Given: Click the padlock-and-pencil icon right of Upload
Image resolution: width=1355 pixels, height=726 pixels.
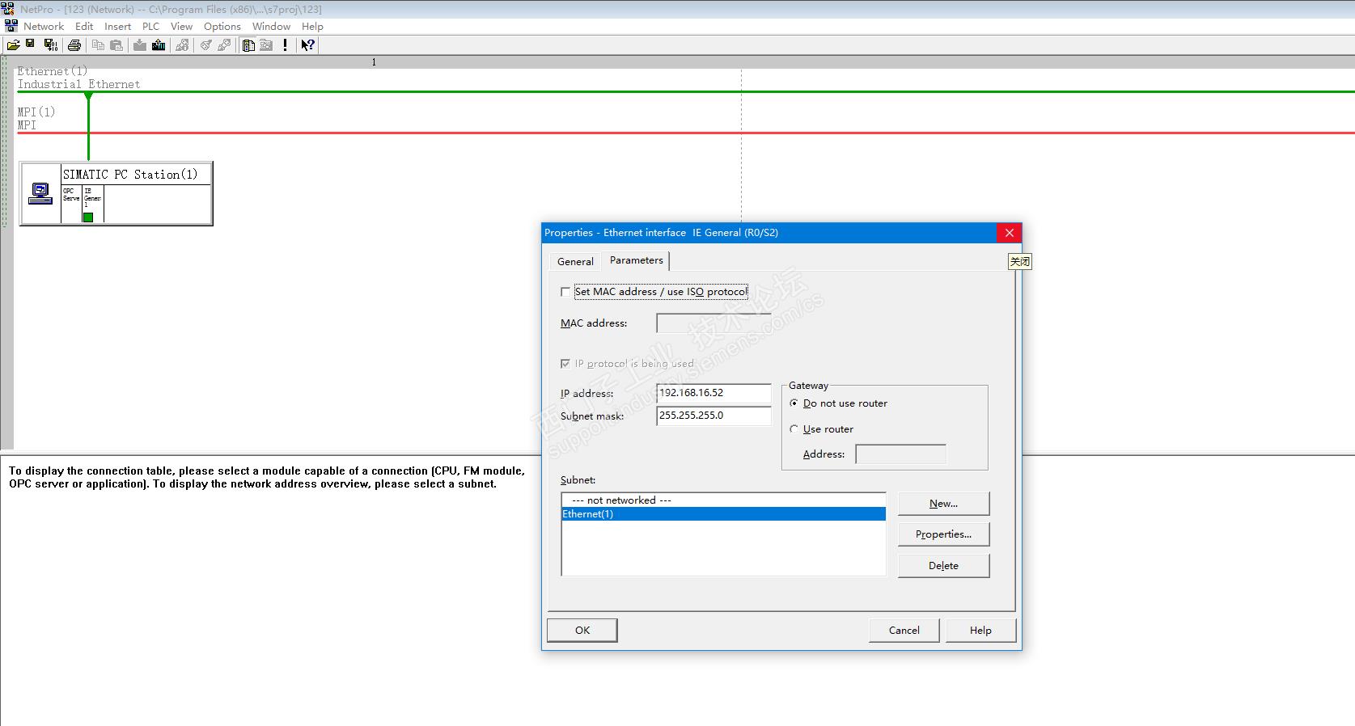Looking at the screenshot, I should (182, 45).
